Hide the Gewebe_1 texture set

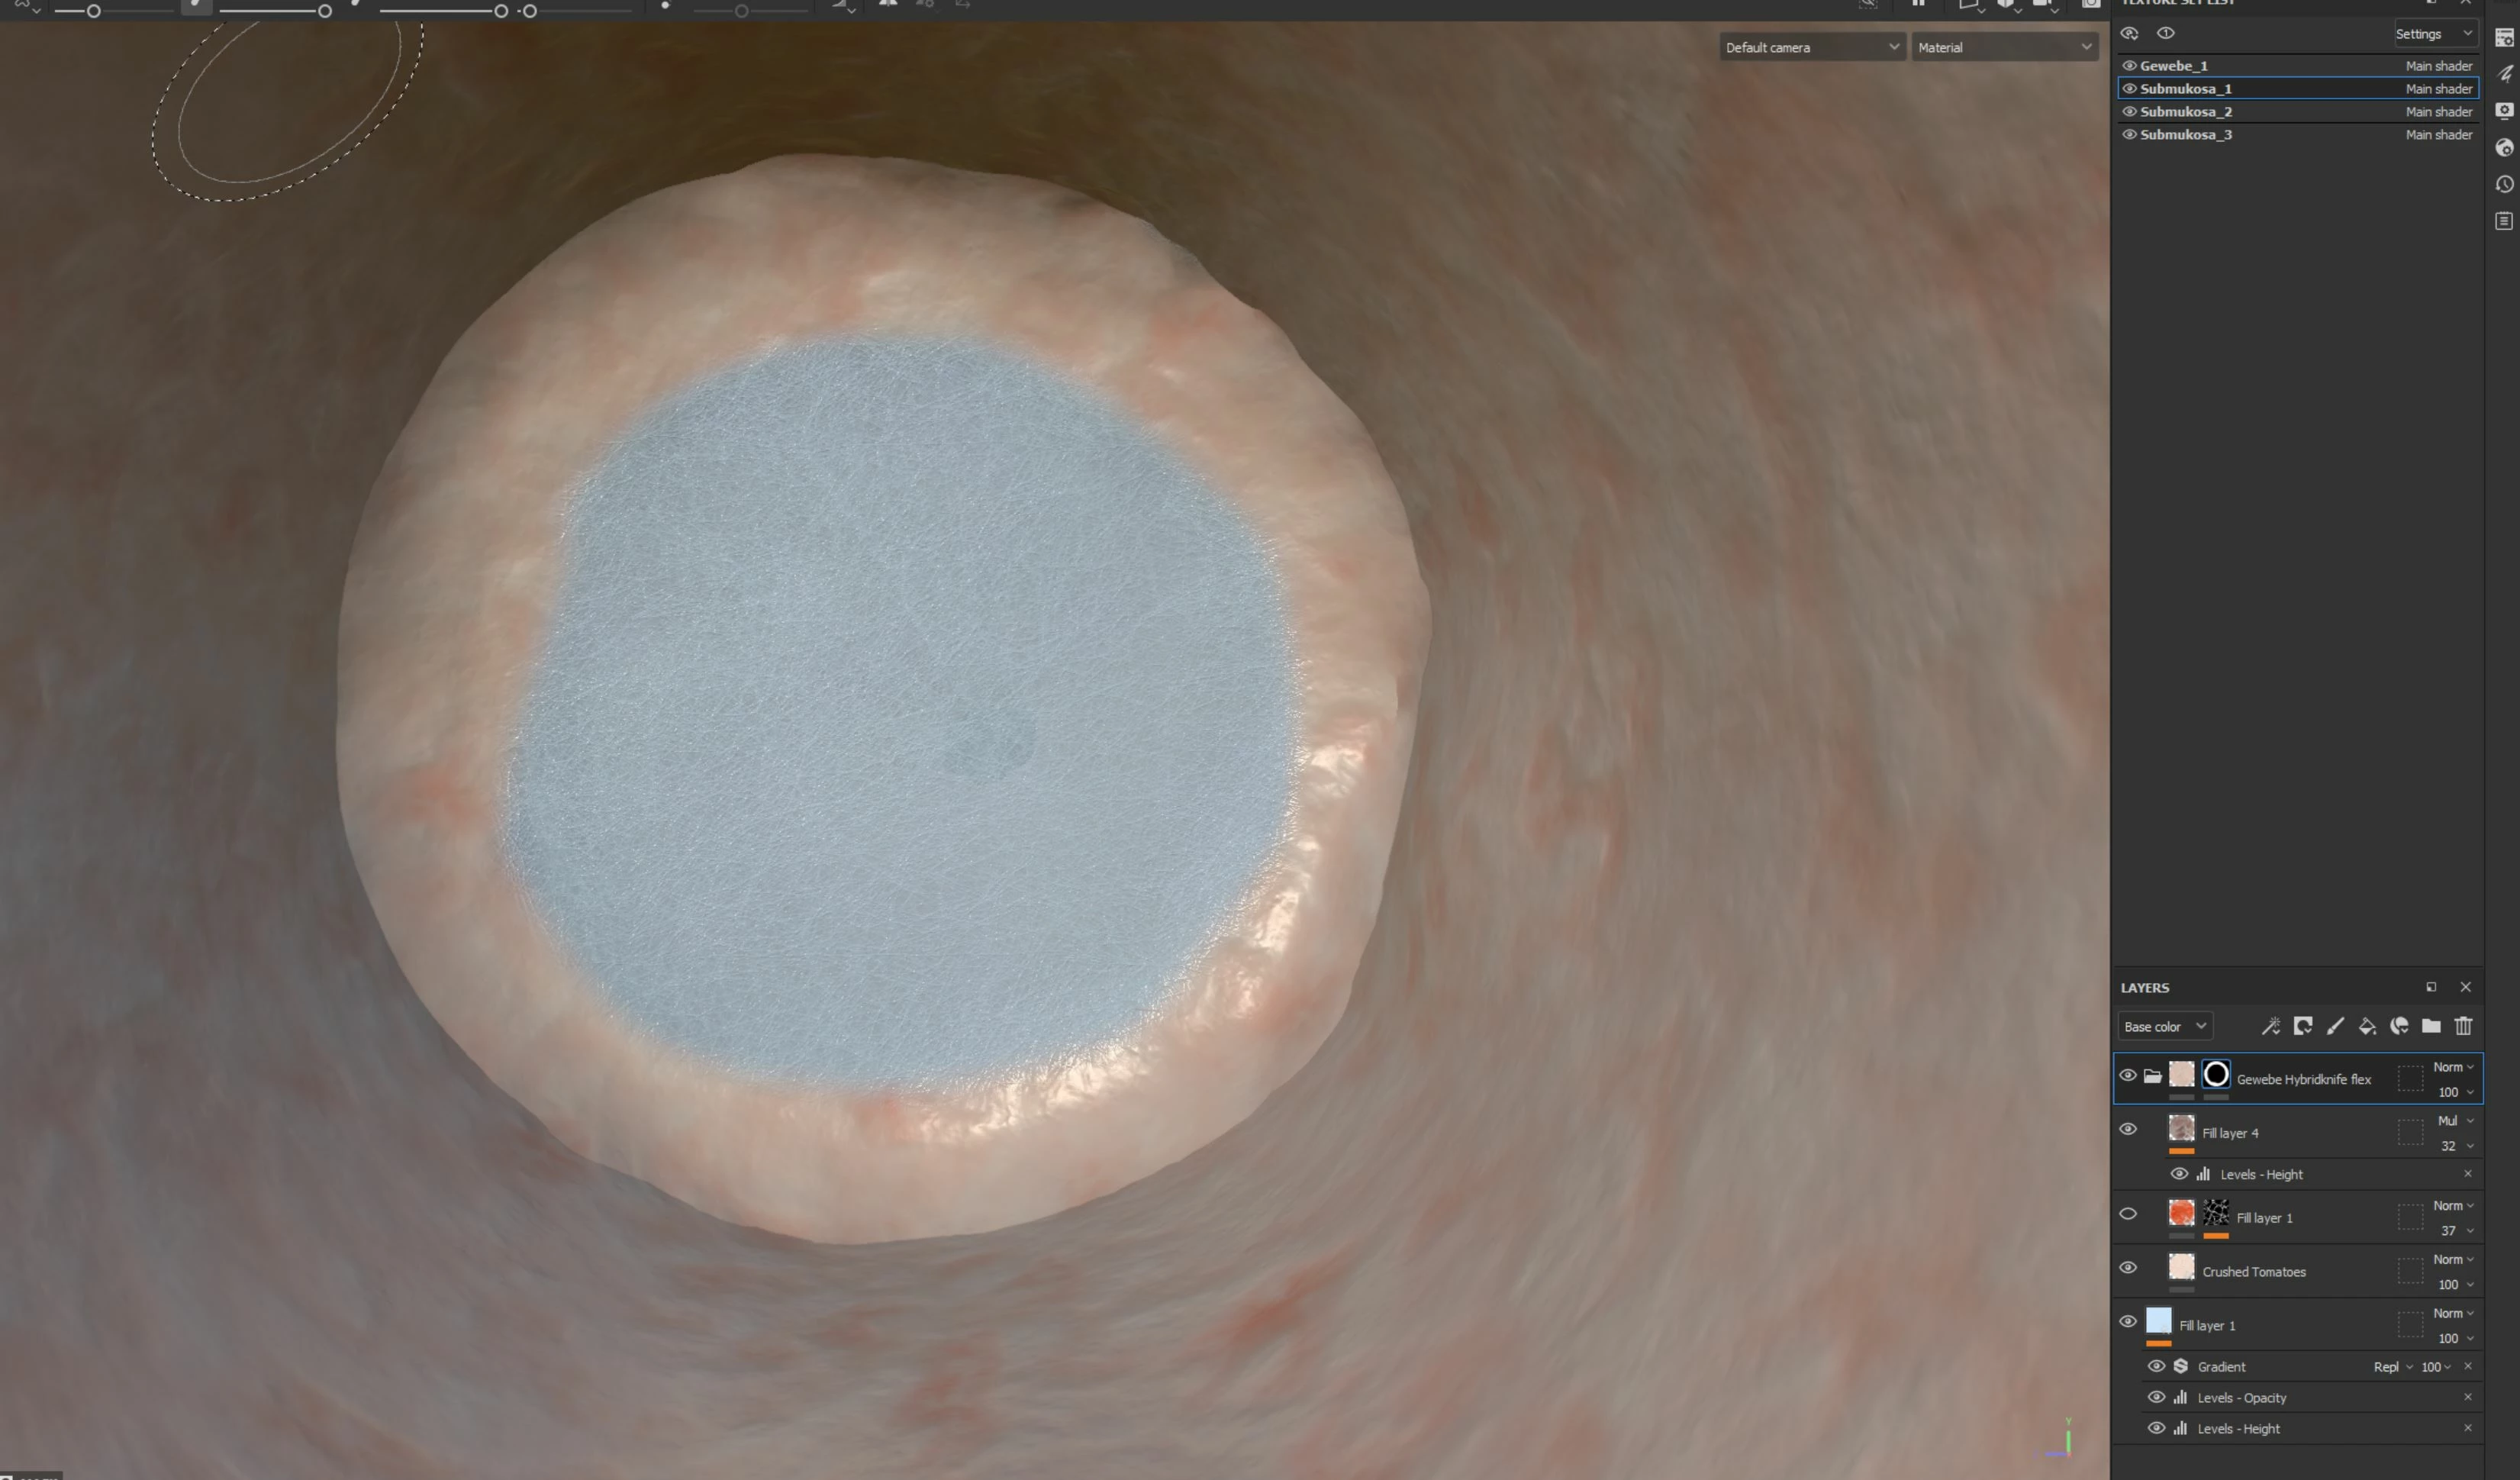pos(2129,66)
